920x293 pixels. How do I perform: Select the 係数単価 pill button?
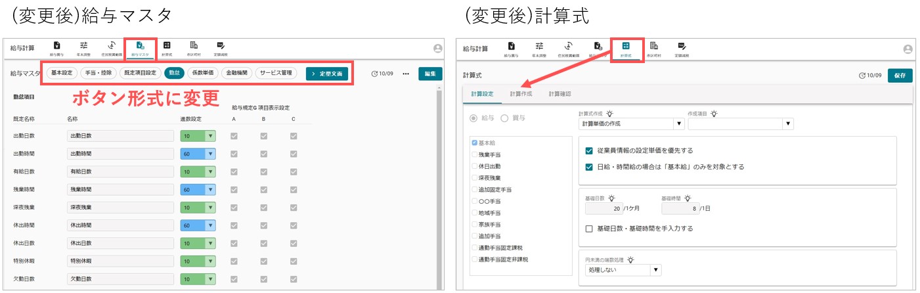(x=202, y=74)
